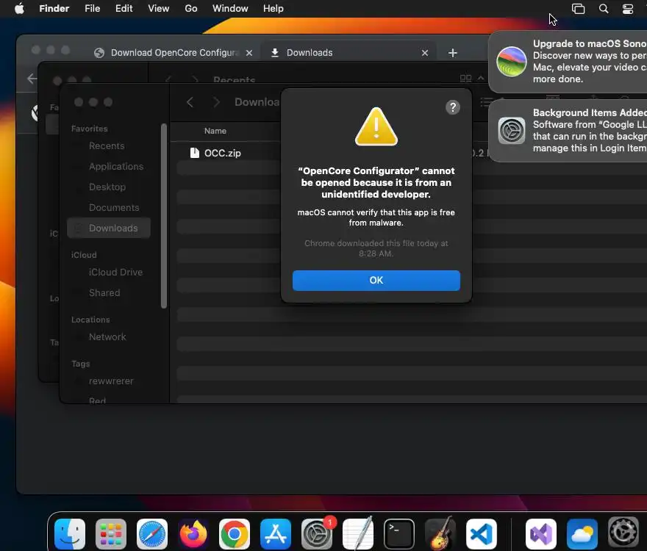Launch GarageBand from the Dock
The image size is (647, 551).
[x=440, y=533]
